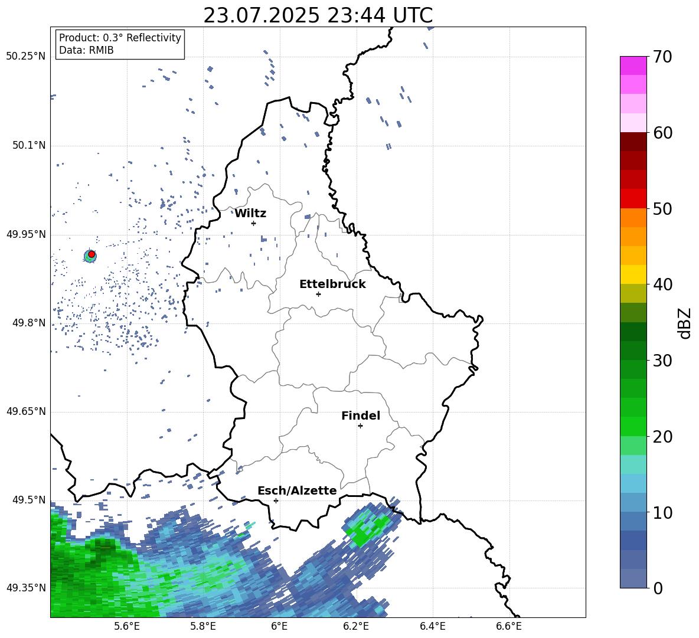Click the Esch/Alzette city label
The width and height of the screenshot is (699, 638).
click(x=297, y=491)
